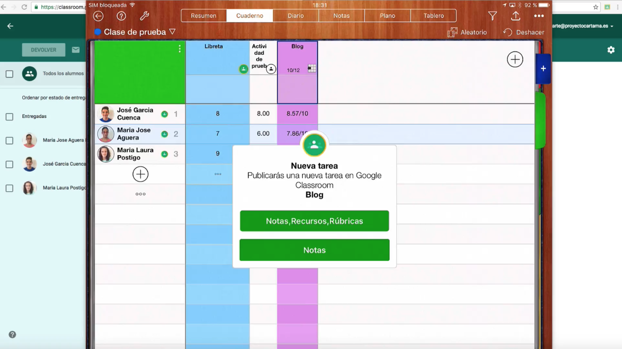Open Google Classroom settings gear
The image size is (622, 349).
(x=611, y=50)
